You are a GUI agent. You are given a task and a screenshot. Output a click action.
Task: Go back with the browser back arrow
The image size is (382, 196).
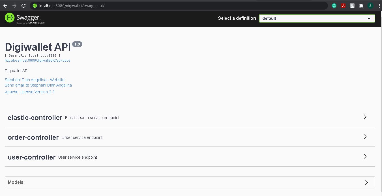5,6
